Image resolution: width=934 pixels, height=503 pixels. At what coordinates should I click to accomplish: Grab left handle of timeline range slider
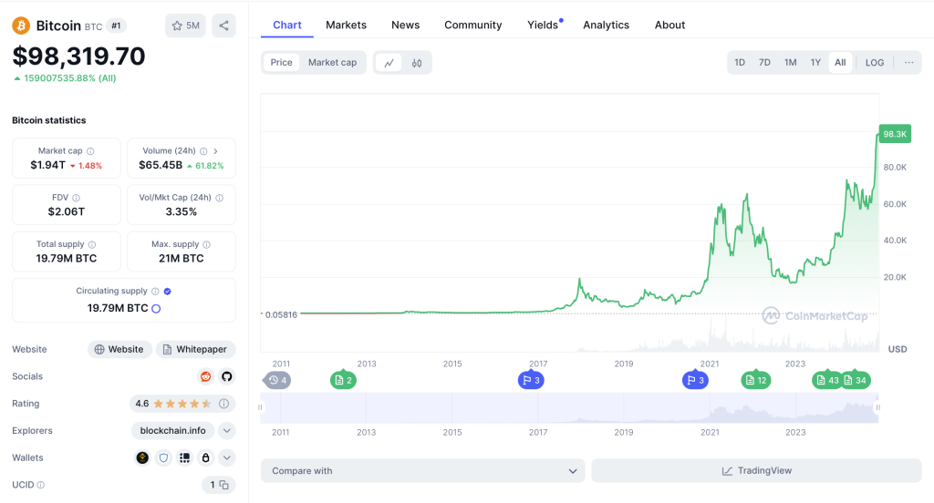pos(260,407)
